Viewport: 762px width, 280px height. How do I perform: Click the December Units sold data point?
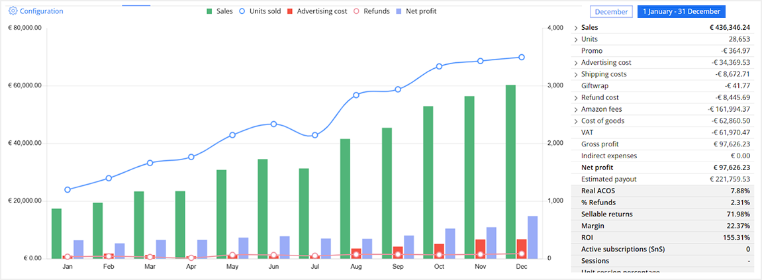(522, 58)
